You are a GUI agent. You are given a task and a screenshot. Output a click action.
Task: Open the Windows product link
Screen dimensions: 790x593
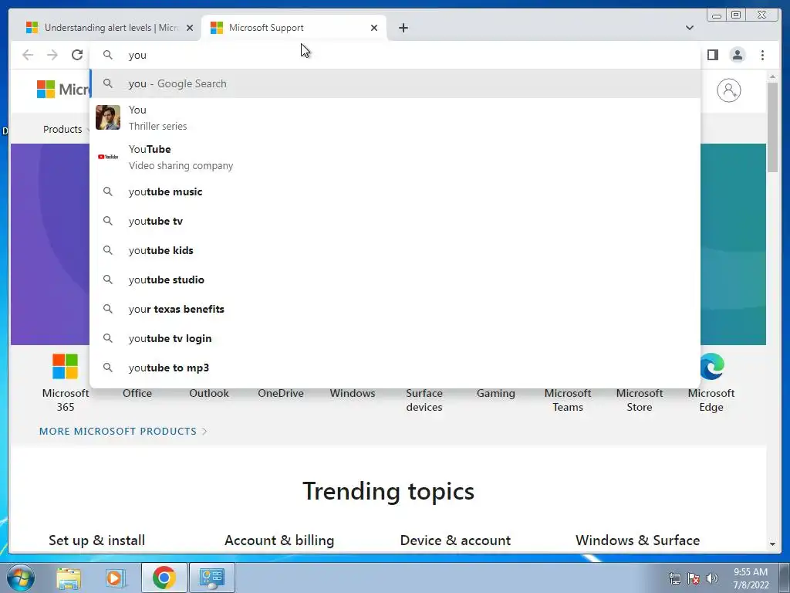(352, 393)
